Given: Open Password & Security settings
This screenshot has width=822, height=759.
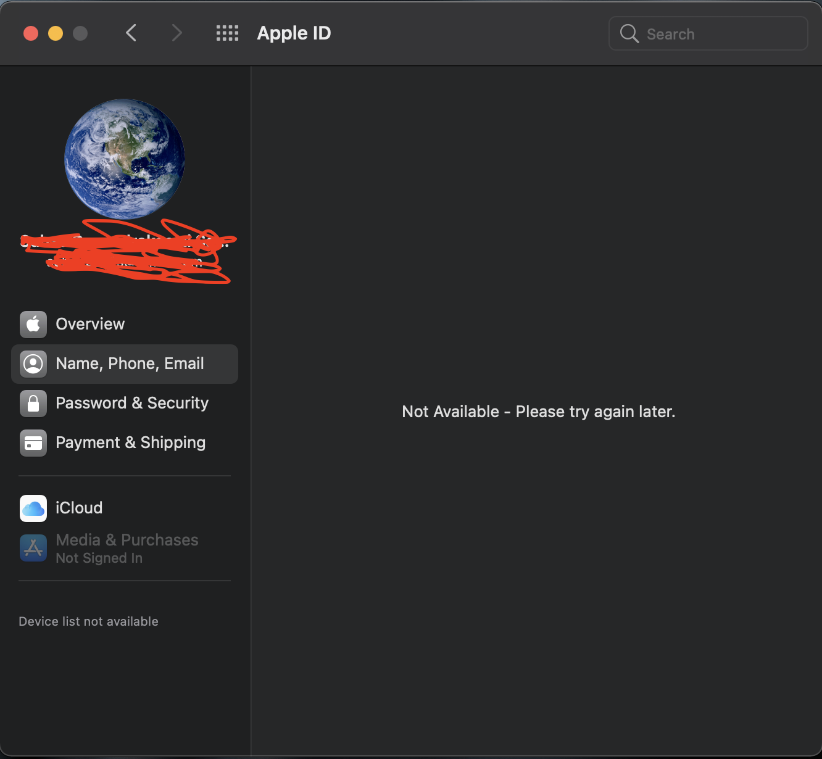Looking at the screenshot, I should (x=125, y=403).
